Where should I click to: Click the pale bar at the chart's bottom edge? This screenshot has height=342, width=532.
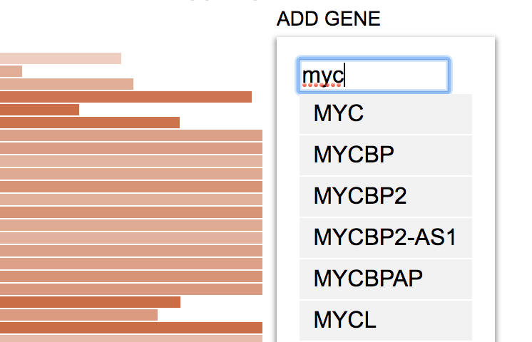tap(131, 338)
